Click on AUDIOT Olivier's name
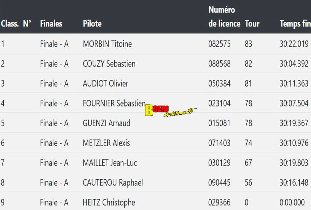311x210 pixels. [106, 84]
